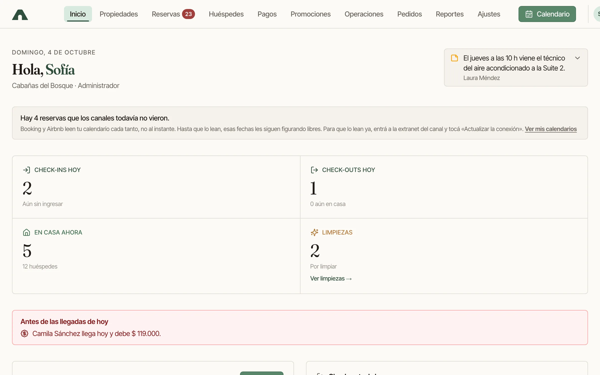Click 'Hay 4 reservas que los canales todavía no vieron.'
The width and height of the screenshot is (600, 375).
95,118
